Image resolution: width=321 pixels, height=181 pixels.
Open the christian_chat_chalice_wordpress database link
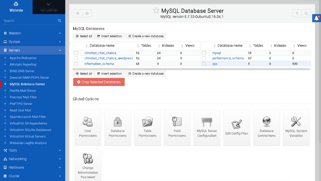109,58
